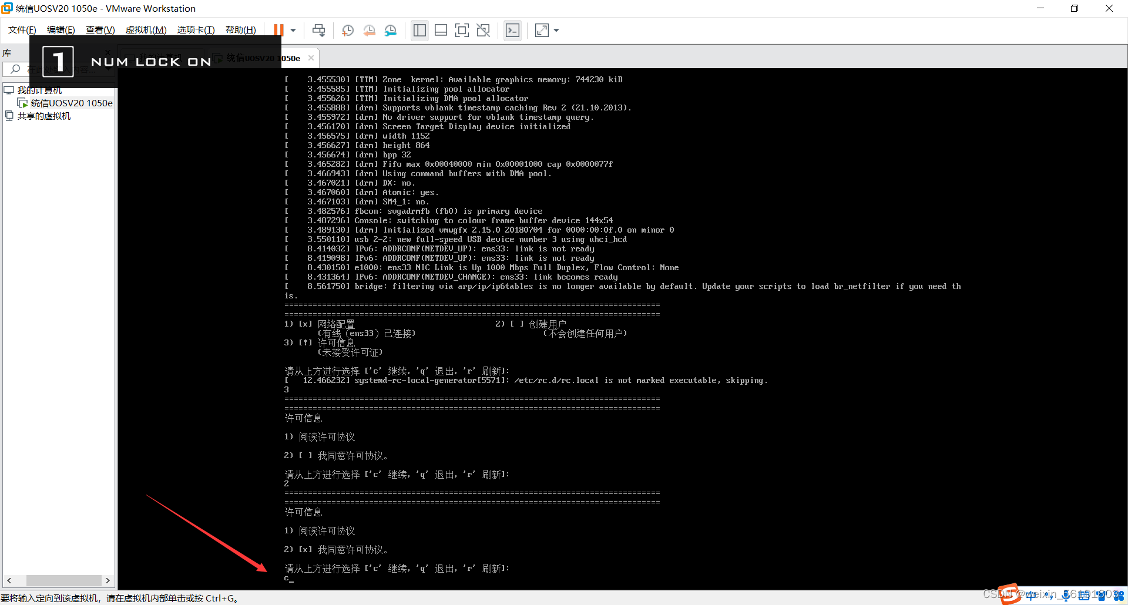Viewport: 1128px width, 605px height.
Task: Expand the stretch display options arrow
Action: pos(556,30)
